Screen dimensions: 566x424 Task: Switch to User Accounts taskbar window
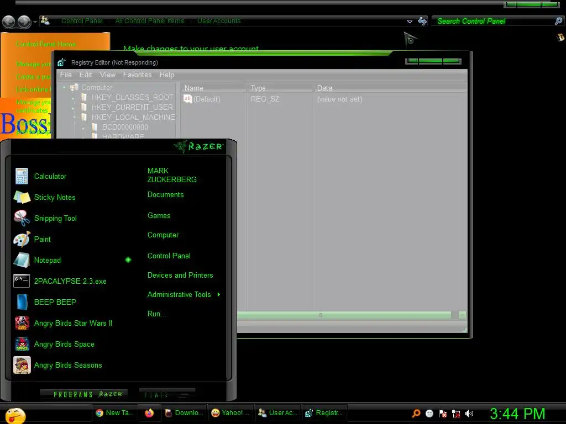click(x=277, y=413)
